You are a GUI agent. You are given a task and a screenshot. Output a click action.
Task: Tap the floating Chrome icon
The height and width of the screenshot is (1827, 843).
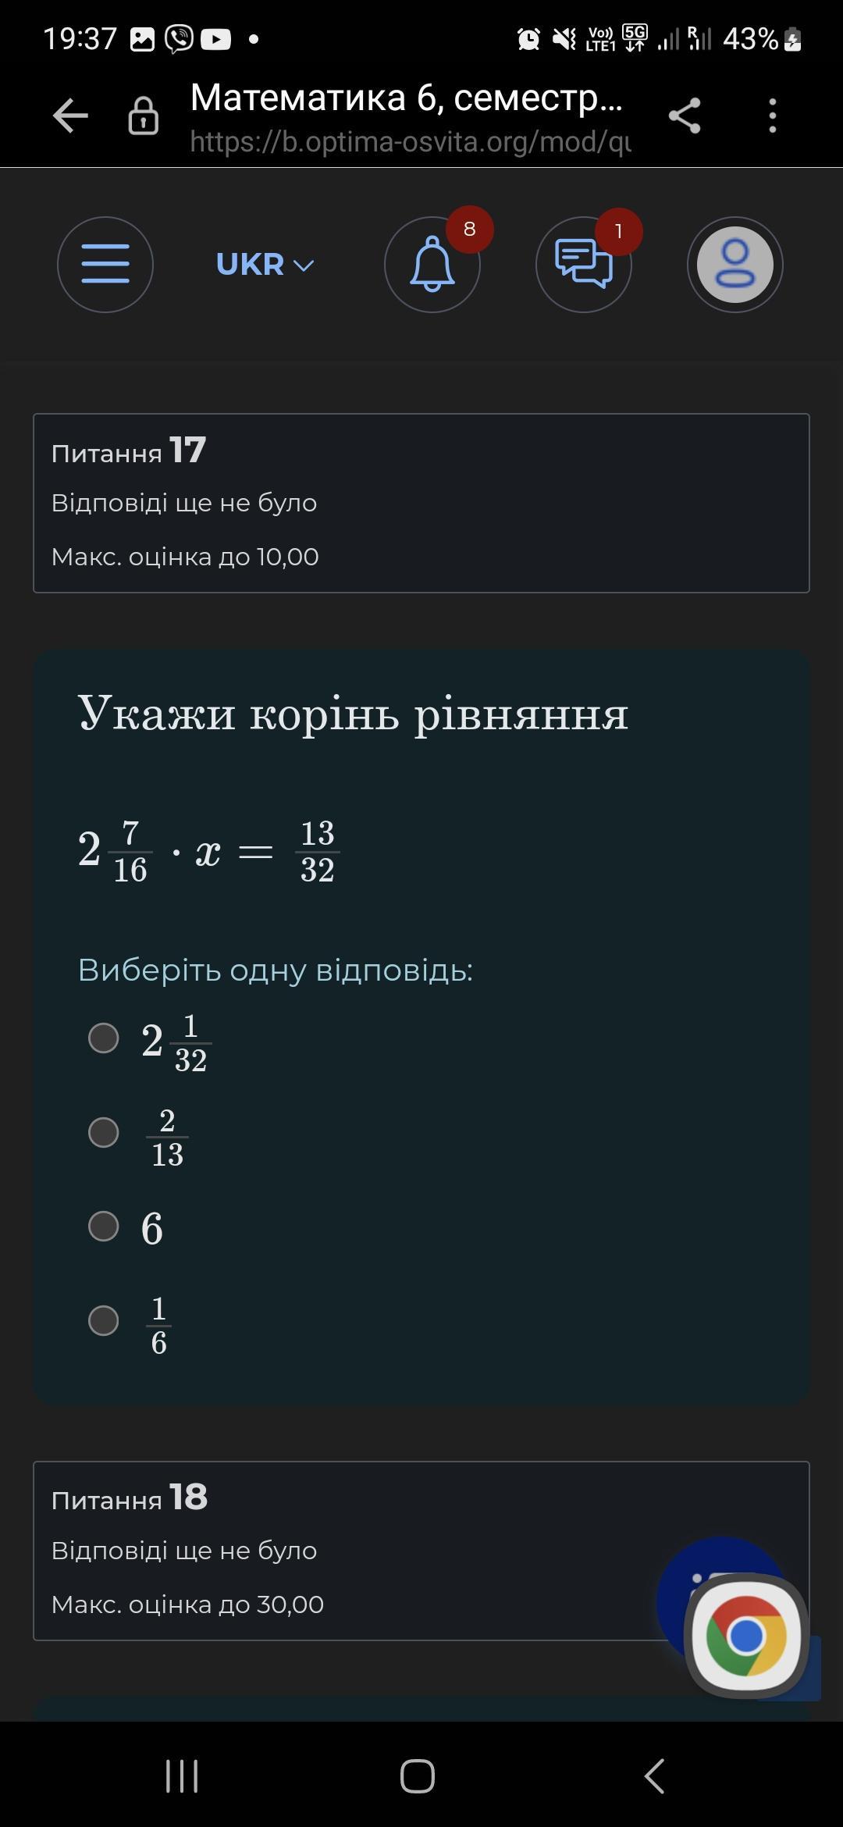click(745, 1635)
